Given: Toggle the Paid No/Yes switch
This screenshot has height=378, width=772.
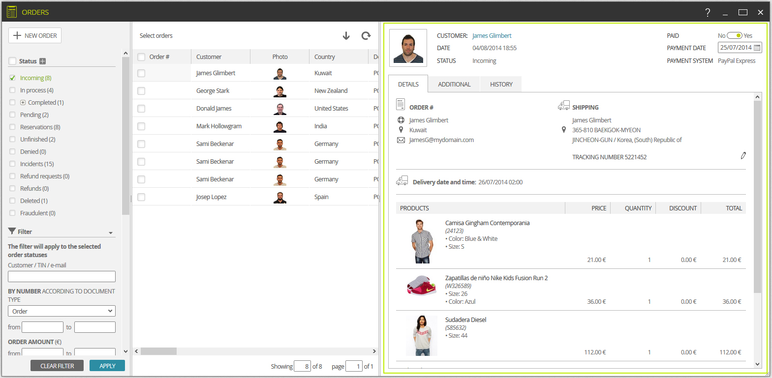Looking at the screenshot, I should tap(735, 35).
